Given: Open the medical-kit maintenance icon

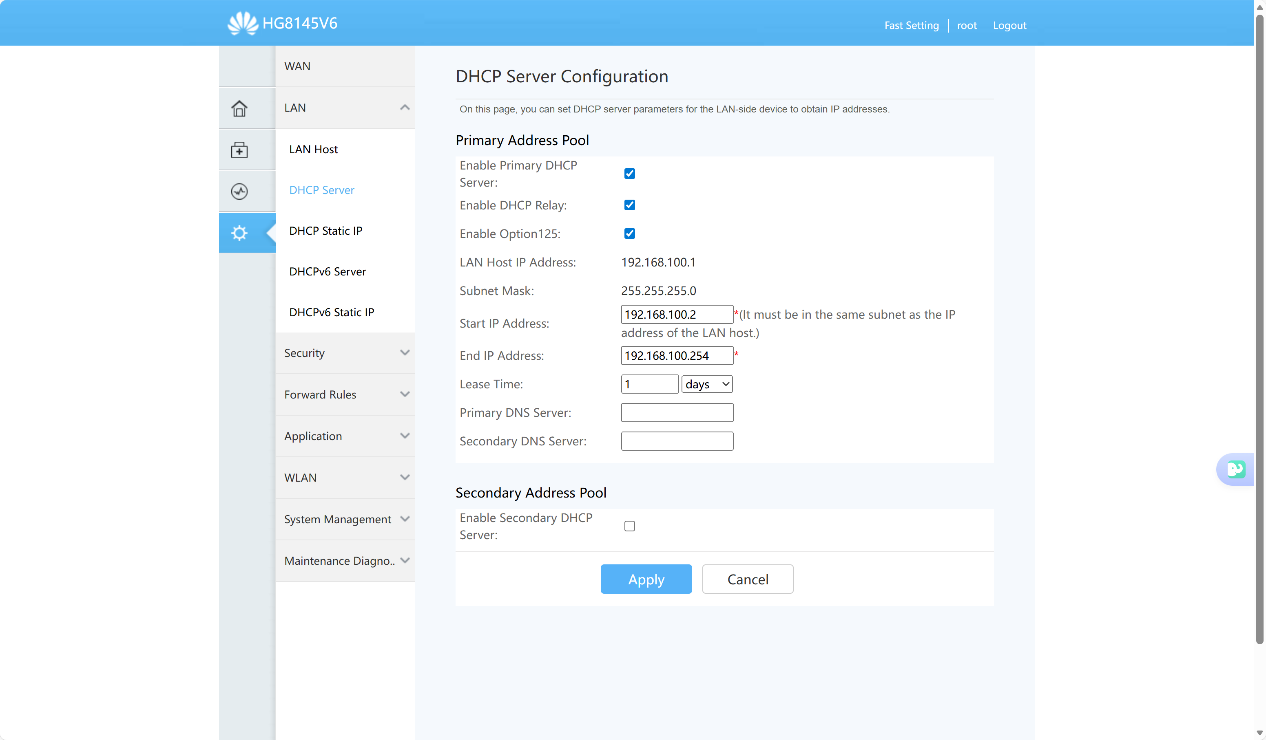Looking at the screenshot, I should click(239, 150).
